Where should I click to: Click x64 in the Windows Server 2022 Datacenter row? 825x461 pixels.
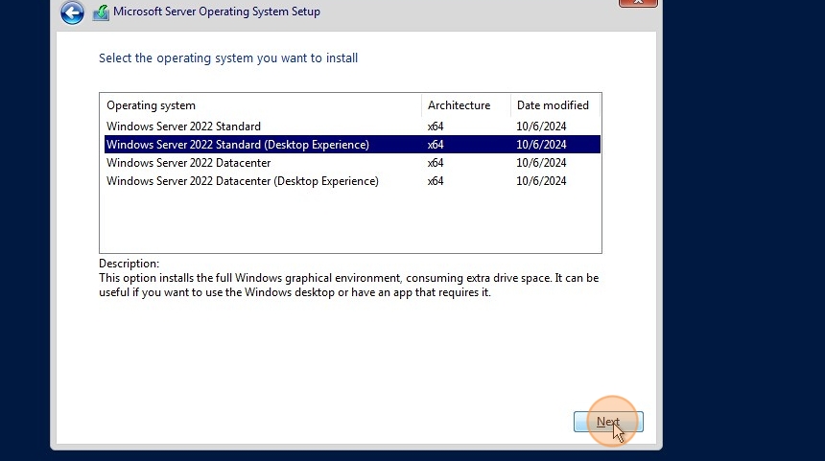click(x=436, y=163)
